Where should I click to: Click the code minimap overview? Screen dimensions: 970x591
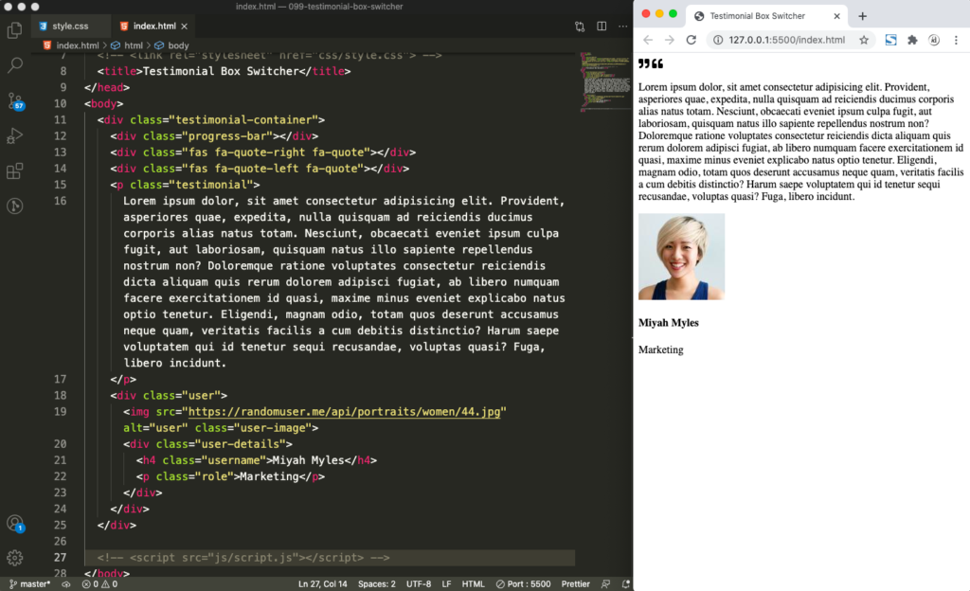coord(604,82)
